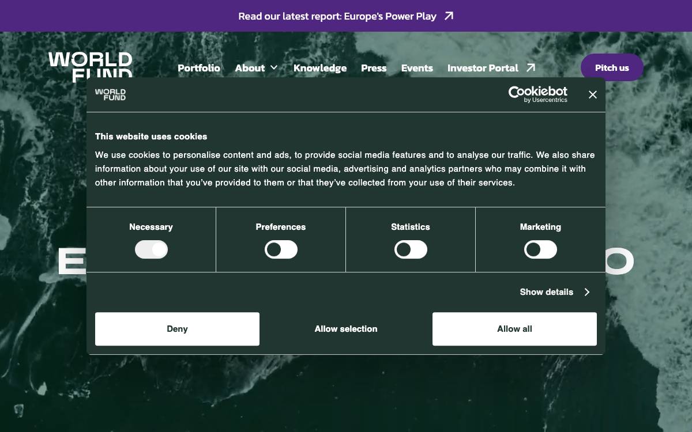This screenshot has width=692, height=432.
Task: Go to the Knowledge section
Action: pos(320,68)
